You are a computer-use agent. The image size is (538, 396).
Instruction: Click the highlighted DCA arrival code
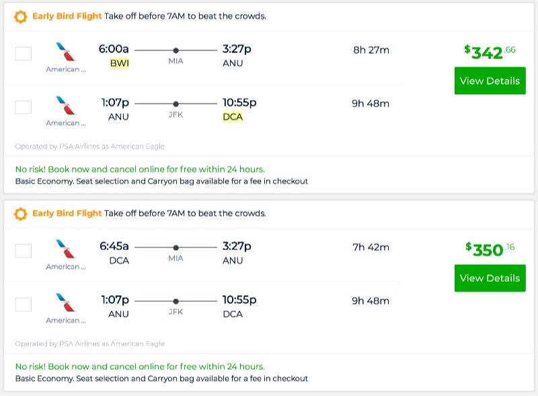(233, 117)
